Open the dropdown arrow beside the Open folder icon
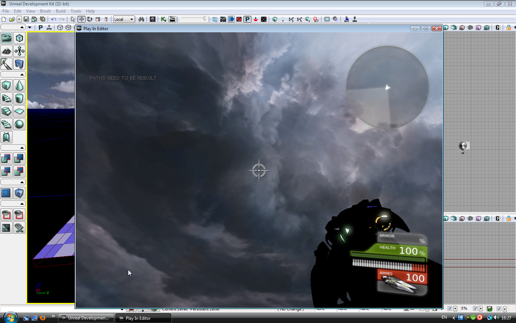516x323 pixels. [19, 19]
